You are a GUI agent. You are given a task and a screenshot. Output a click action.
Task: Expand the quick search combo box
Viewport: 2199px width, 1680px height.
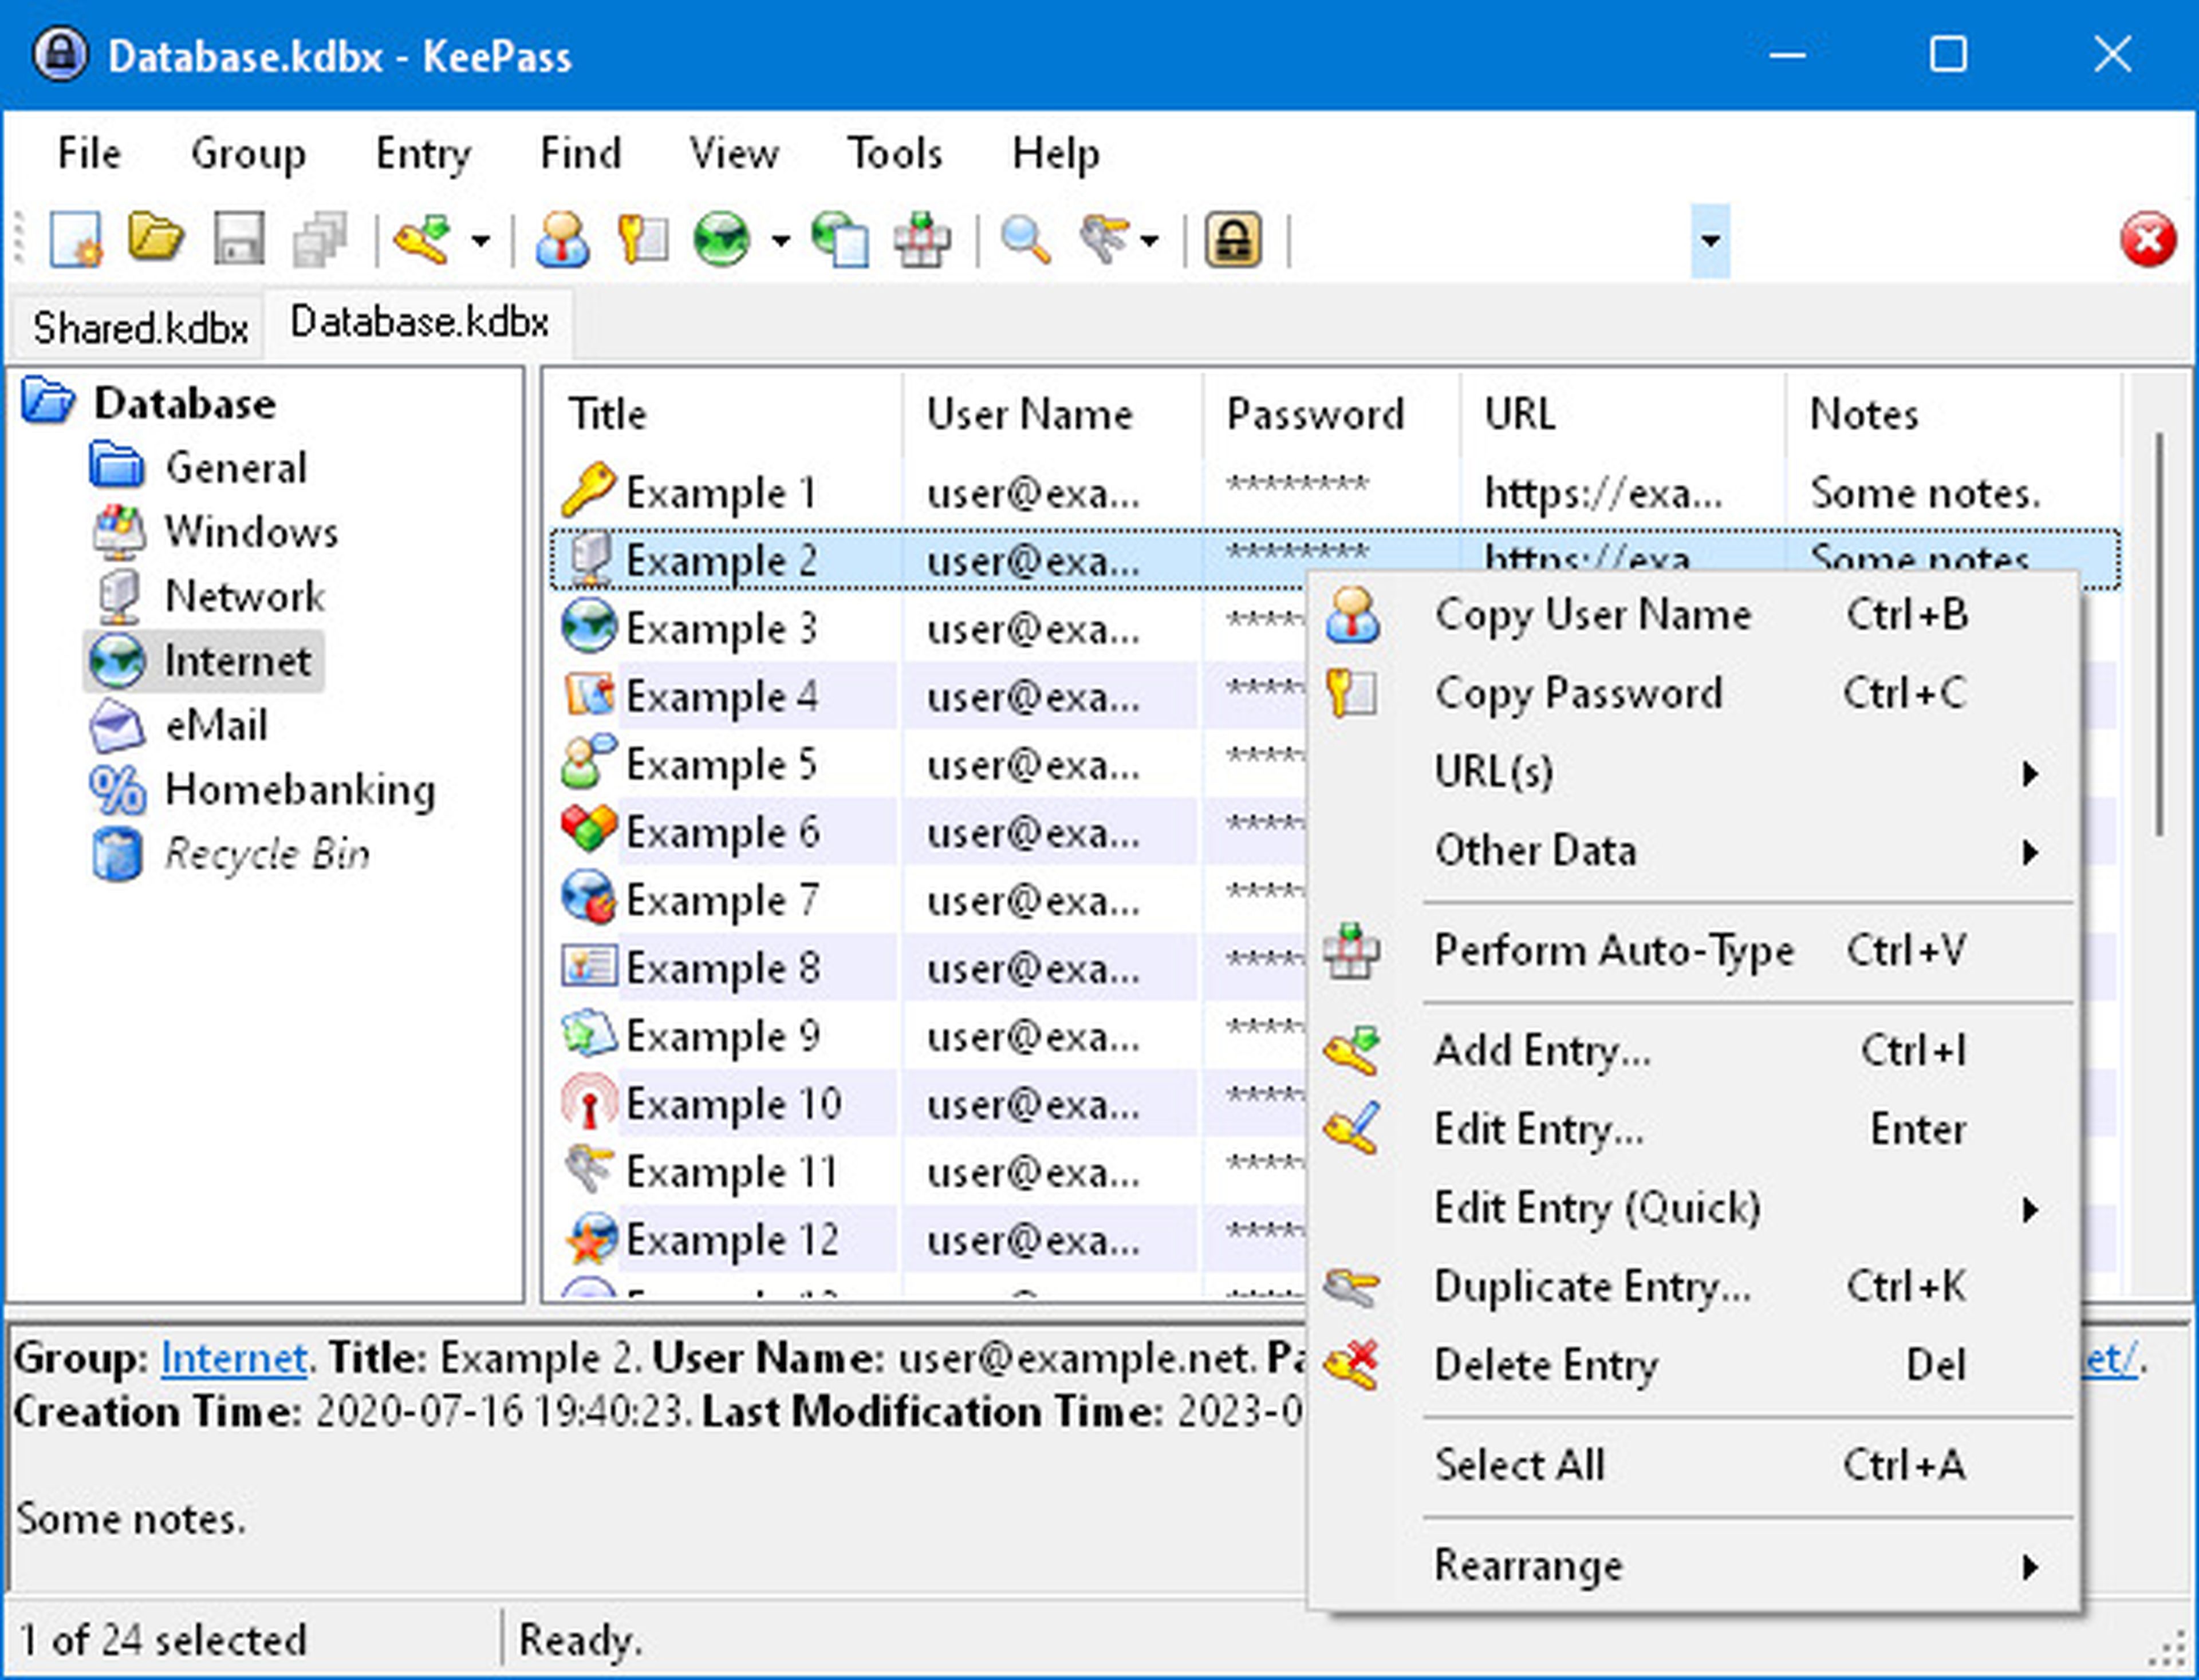(1710, 241)
